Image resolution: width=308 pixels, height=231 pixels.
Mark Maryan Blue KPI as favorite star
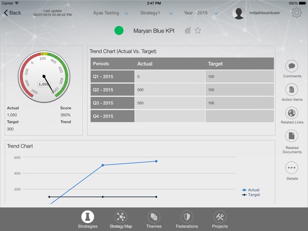click(x=198, y=31)
